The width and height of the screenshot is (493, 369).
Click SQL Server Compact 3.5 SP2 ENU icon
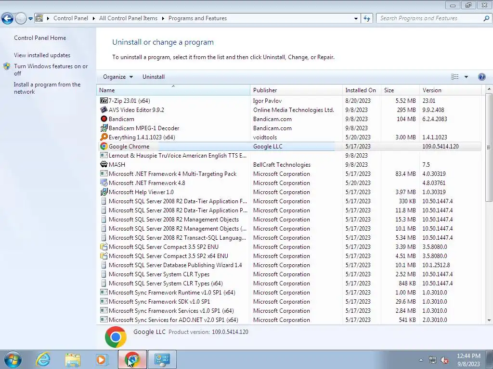(104, 246)
